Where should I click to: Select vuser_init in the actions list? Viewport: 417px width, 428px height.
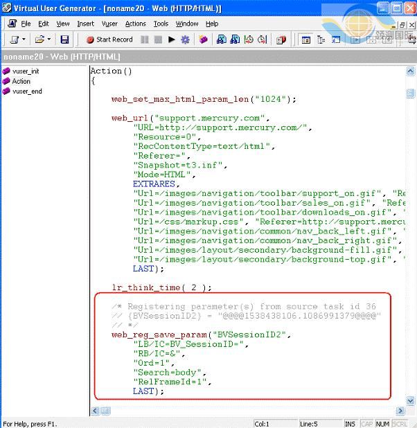(26, 71)
